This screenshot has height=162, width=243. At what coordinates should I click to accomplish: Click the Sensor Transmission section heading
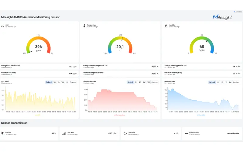(x=14, y=123)
